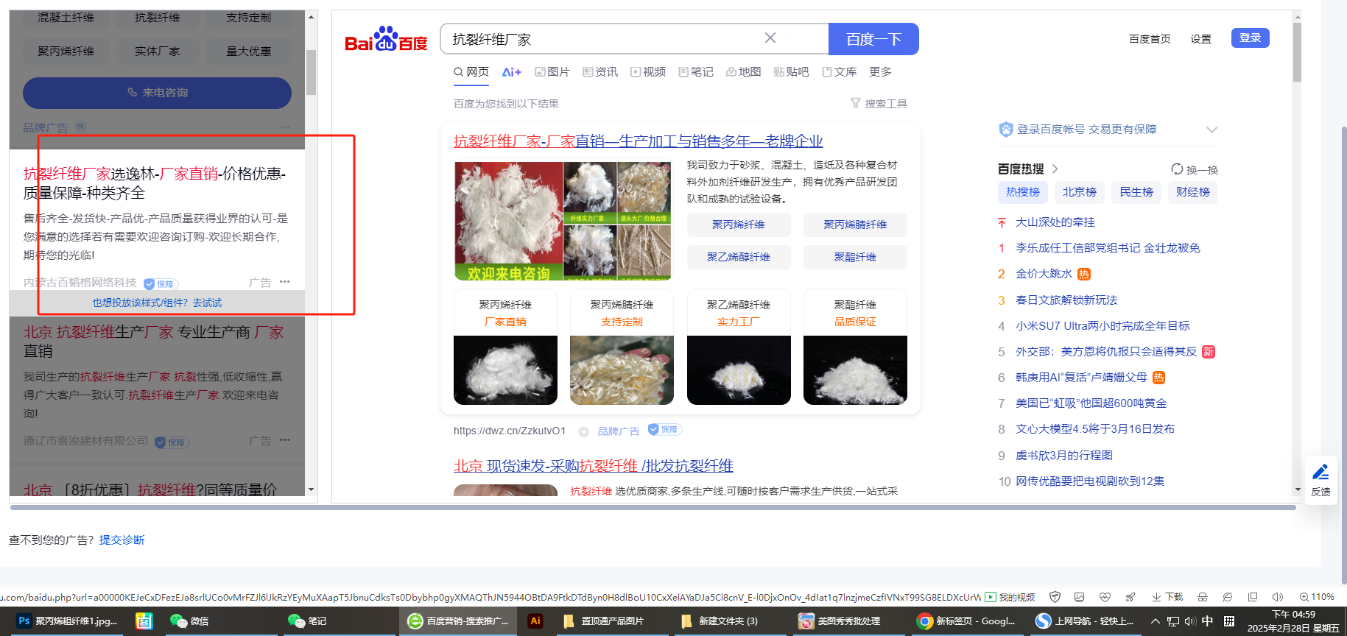Click the 聚酯纤维 tag button

(x=855, y=257)
